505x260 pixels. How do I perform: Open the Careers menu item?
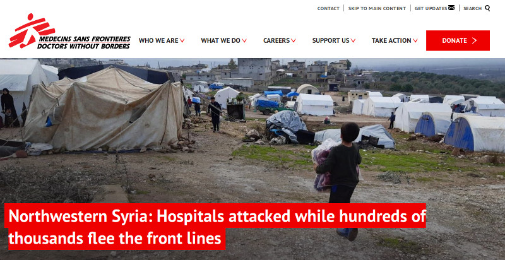276,40
